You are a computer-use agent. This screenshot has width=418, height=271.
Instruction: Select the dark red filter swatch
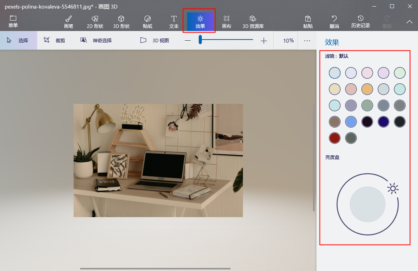[335, 138]
